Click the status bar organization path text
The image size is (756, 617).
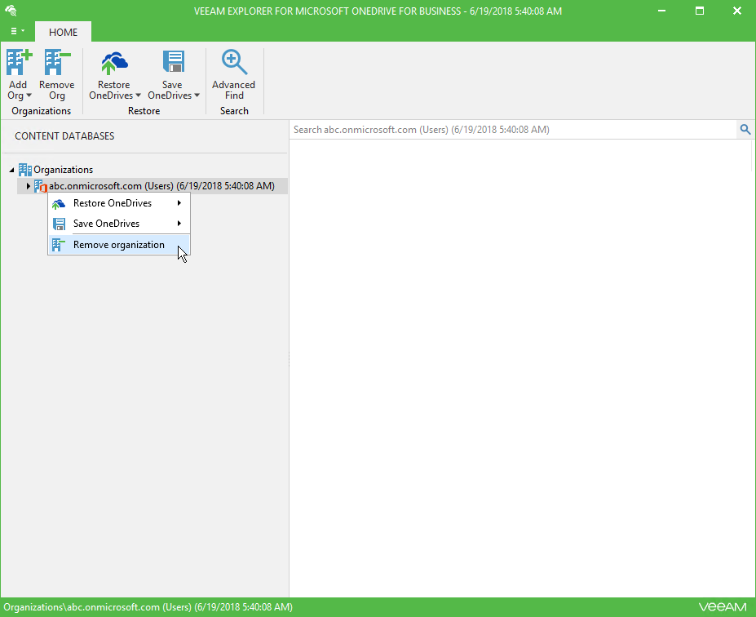point(148,607)
